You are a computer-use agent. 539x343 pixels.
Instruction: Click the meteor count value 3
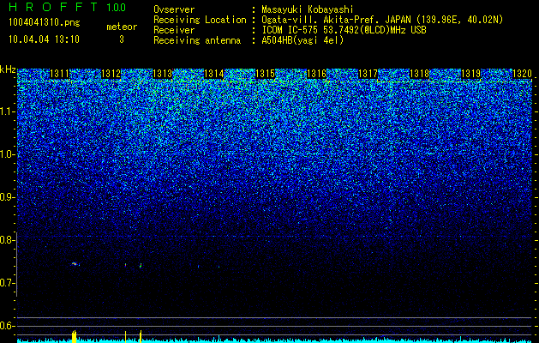click(122, 39)
